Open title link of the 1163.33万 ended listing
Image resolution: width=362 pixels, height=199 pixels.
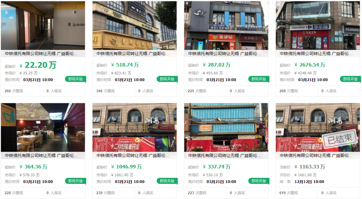click(316, 155)
